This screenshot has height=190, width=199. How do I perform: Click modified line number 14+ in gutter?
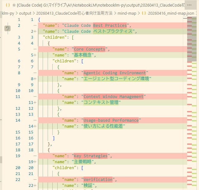(x=32, y=126)
